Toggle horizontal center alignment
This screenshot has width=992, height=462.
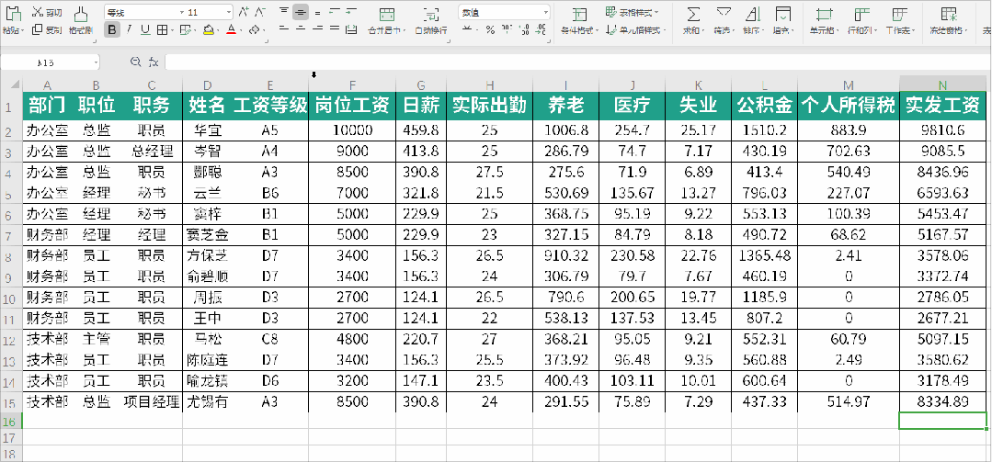pyautogui.click(x=302, y=29)
